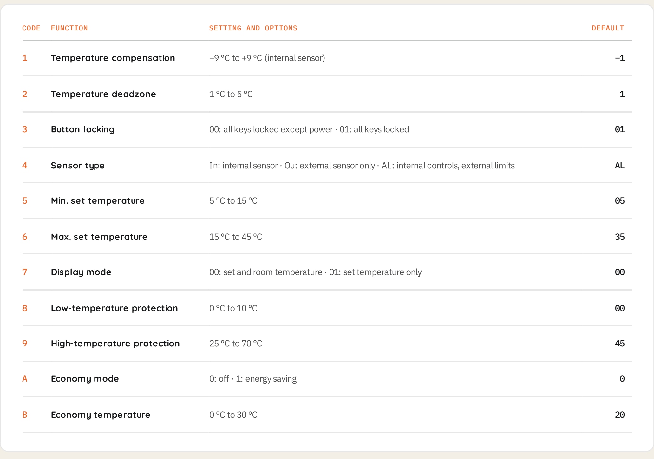Click code B in the code column

pyautogui.click(x=25, y=415)
